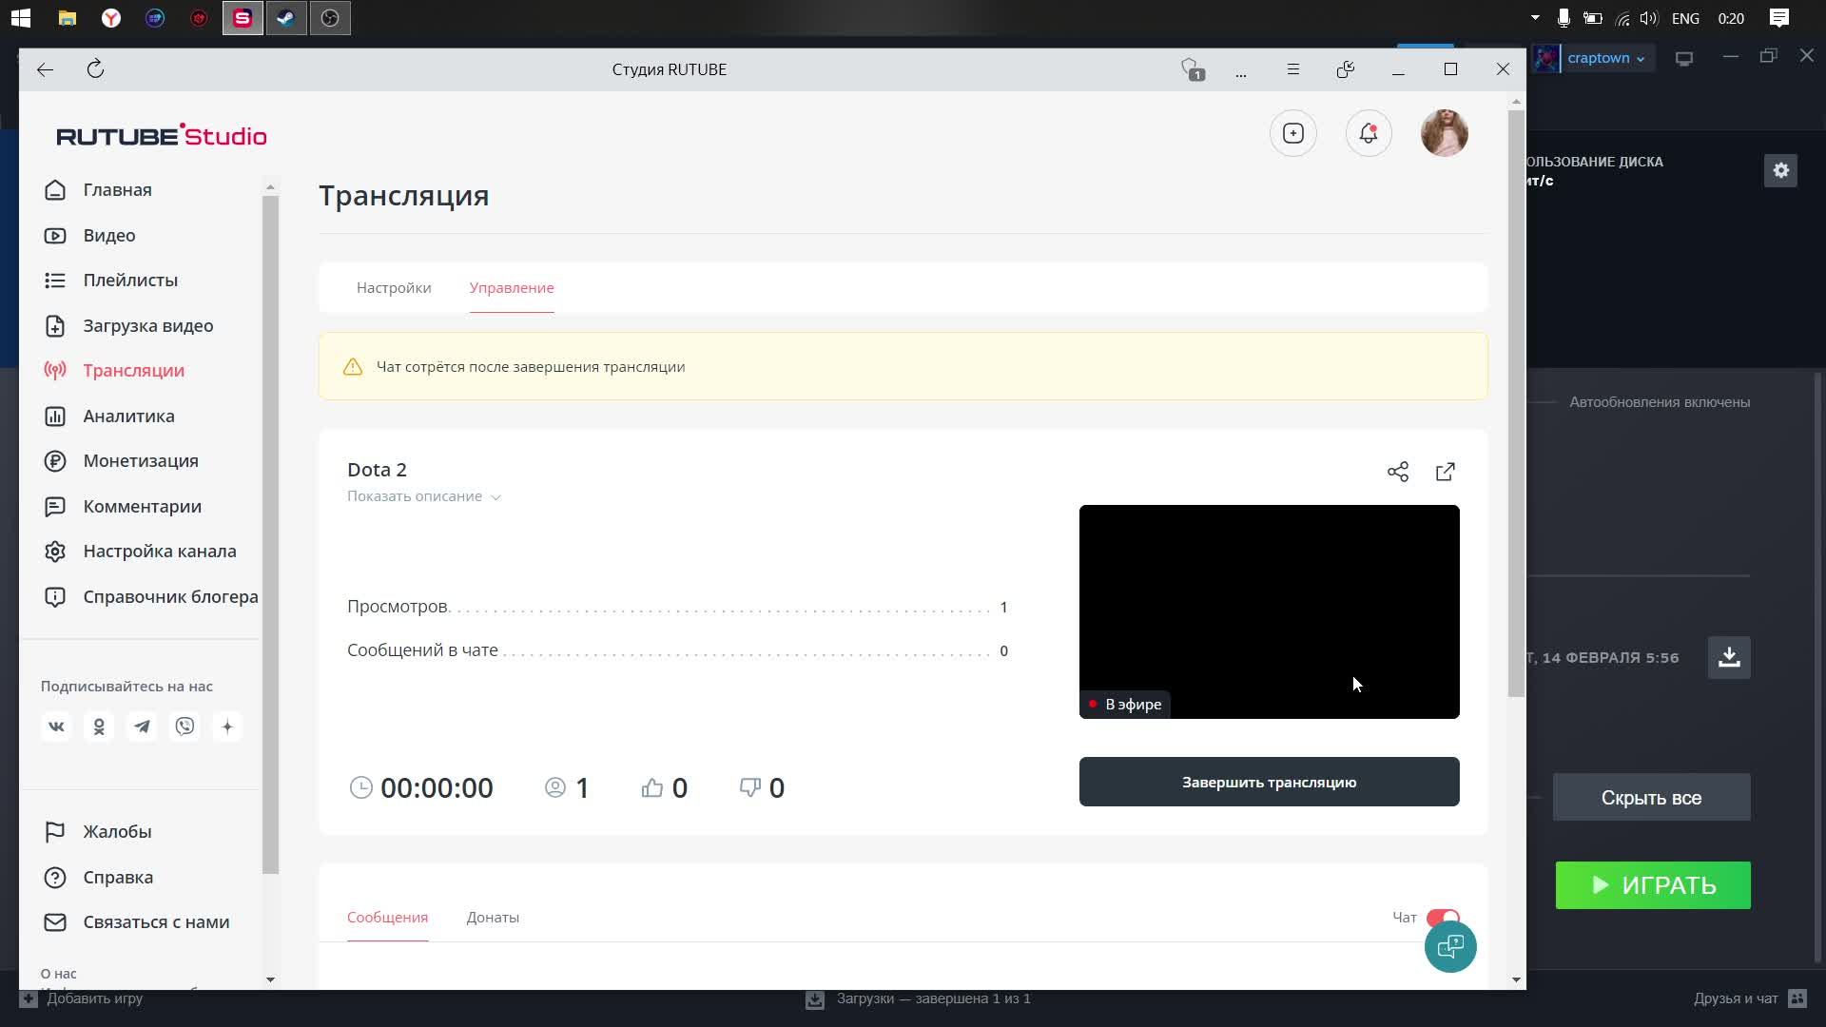Open Справка help page

tap(118, 878)
